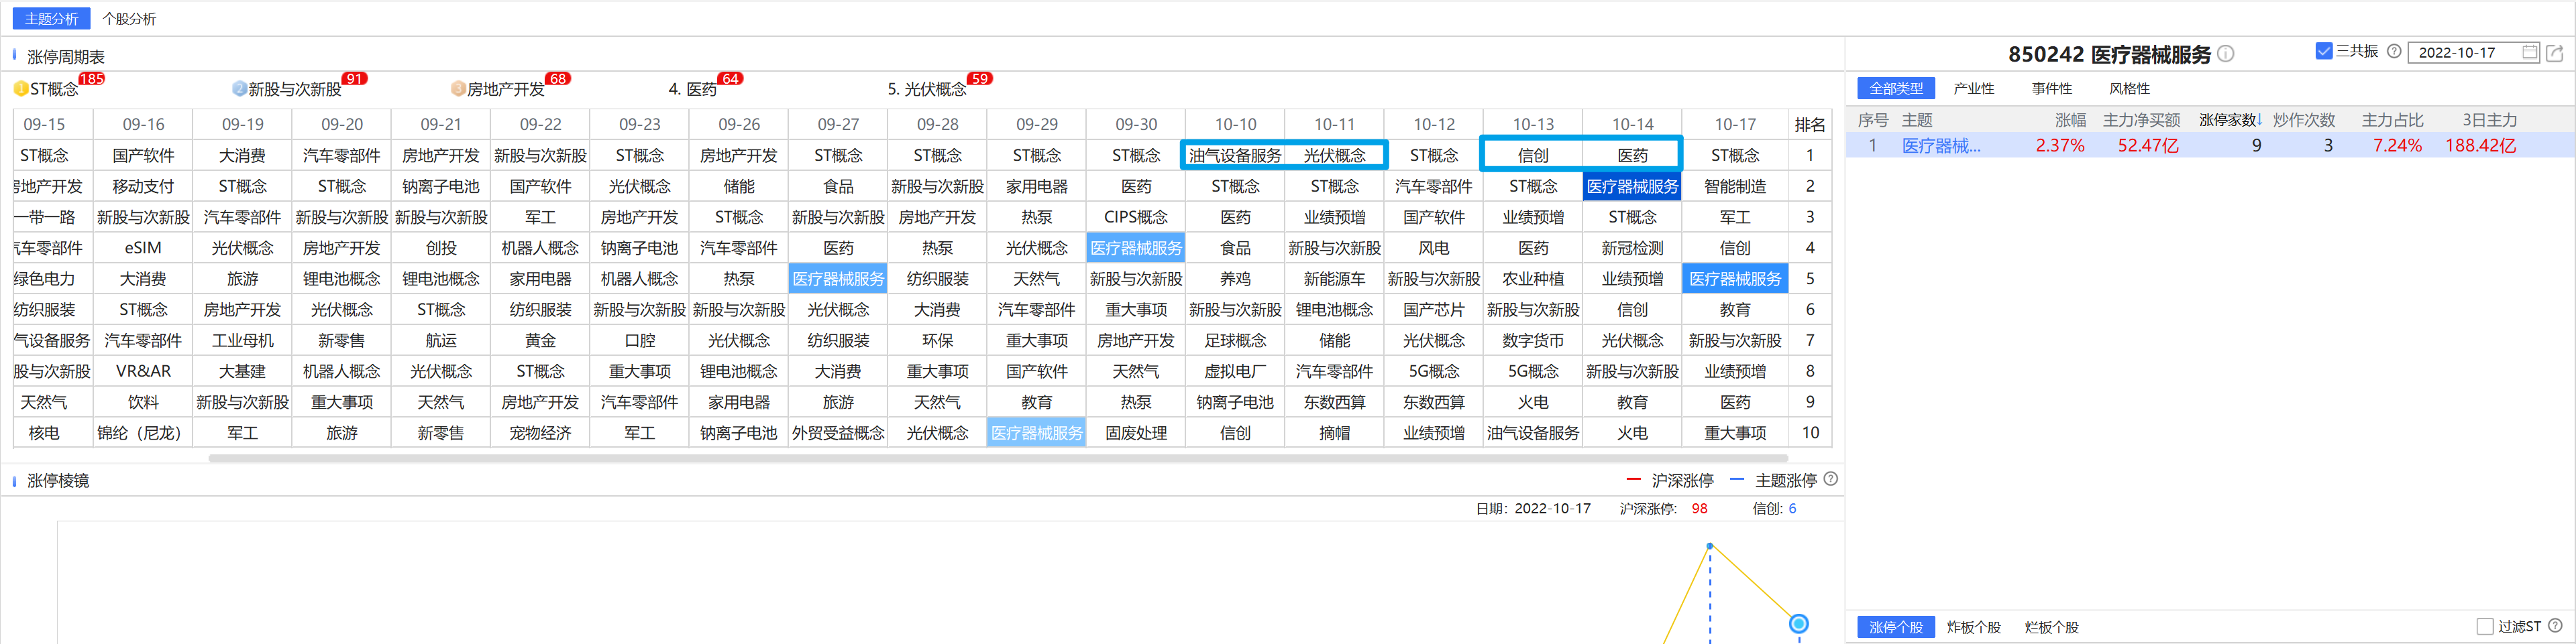
Task: Select 医疗器械服务 cell in the 09-27 column
Action: point(838,279)
